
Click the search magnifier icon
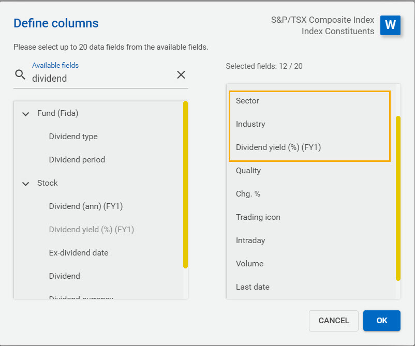click(x=20, y=75)
